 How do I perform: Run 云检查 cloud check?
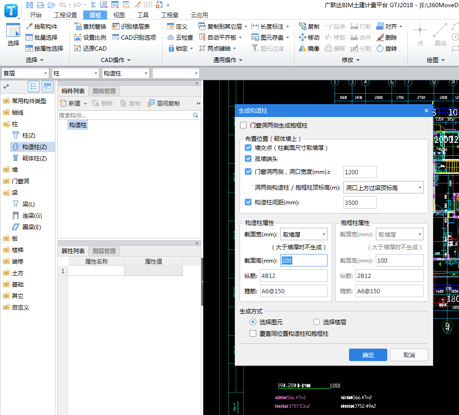point(180,37)
